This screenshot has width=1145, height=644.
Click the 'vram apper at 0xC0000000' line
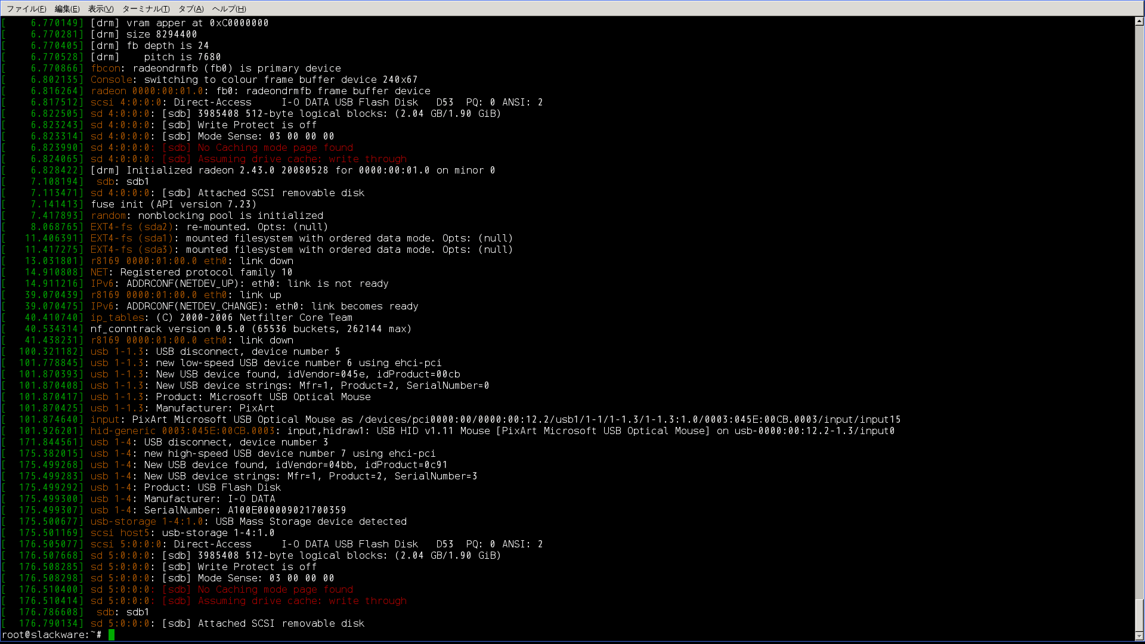click(x=197, y=23)
